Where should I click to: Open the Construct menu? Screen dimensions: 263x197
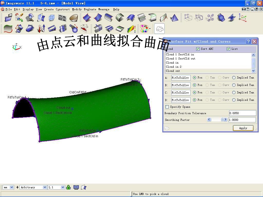[63, 9]
